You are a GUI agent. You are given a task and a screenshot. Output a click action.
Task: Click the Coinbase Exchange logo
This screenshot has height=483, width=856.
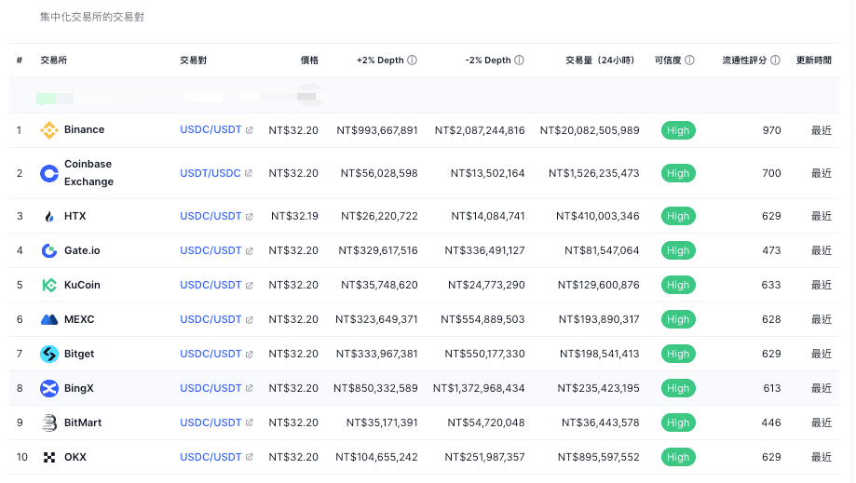pyautogui.click(x=49, y=173)
